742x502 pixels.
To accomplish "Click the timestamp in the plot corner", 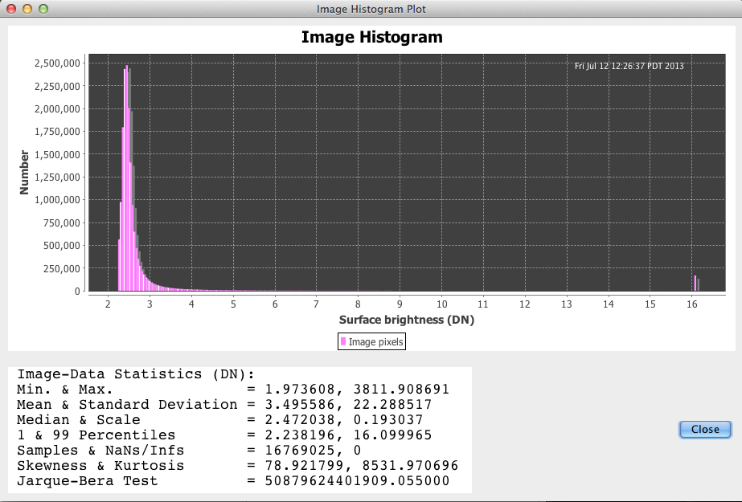I will pos(629,65).
